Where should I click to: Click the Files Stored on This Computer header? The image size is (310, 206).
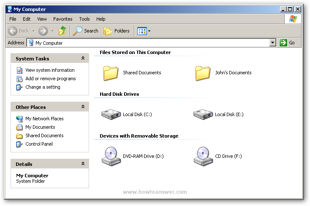pyautogui.click(x=135, y=52)
